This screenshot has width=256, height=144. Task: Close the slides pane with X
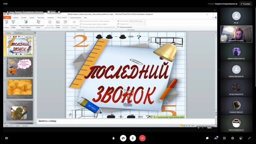(x=35, y=33)
